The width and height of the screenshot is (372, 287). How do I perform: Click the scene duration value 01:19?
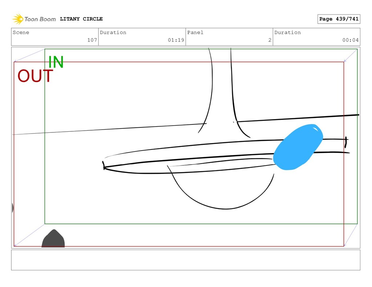pyautogui.click(x=176, y=40)
